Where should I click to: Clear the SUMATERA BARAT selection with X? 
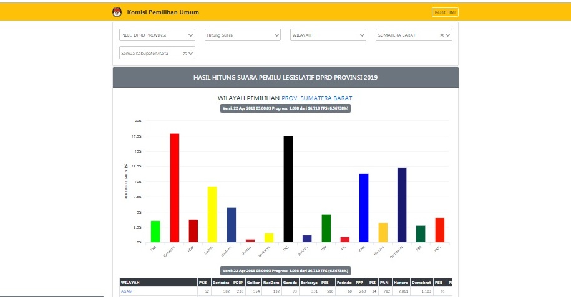click(441, 35)
